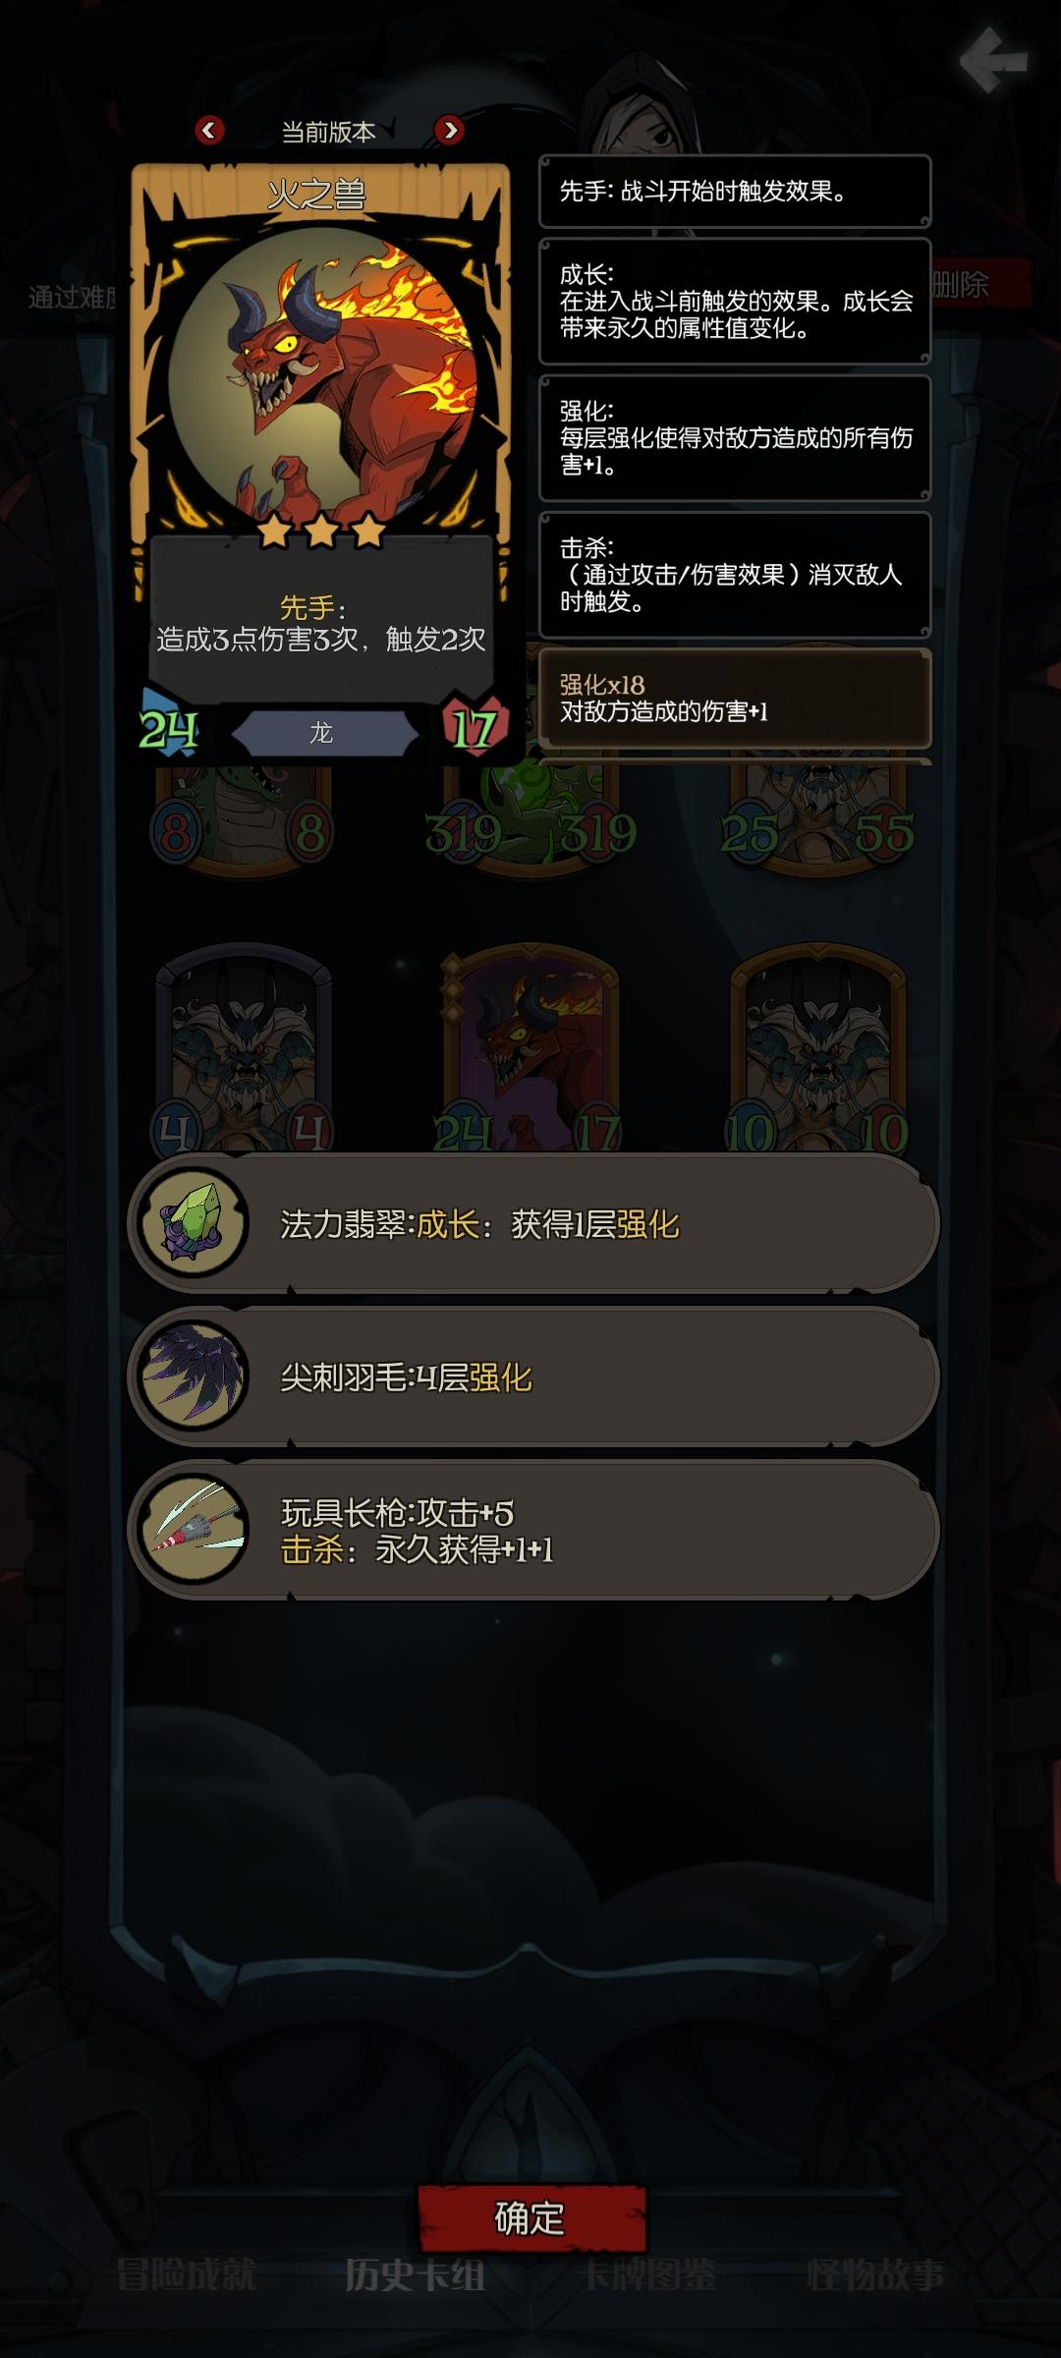Open the 冒险成就 tab
The width and height of the screenshot is (1061, 2358).
186,2274
